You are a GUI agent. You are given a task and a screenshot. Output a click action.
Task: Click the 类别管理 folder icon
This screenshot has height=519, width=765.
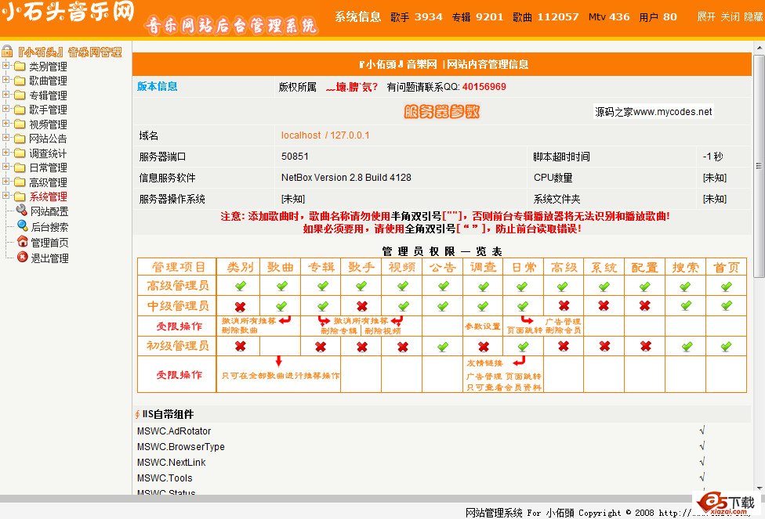[x=20, y=67]
